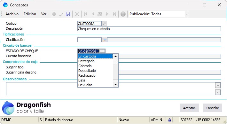Click the Clasificación code input field
Image resolution: width=227 pixels, height=124 pixels.
90,40
